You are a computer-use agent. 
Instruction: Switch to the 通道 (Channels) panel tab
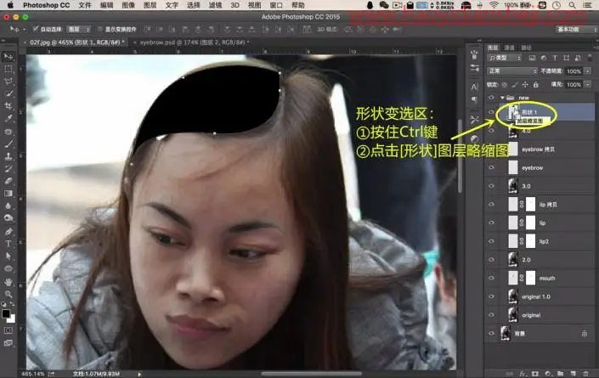pos(509,48)
